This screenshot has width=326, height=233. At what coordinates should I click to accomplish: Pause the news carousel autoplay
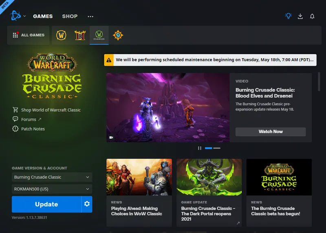tap(200, 148)
